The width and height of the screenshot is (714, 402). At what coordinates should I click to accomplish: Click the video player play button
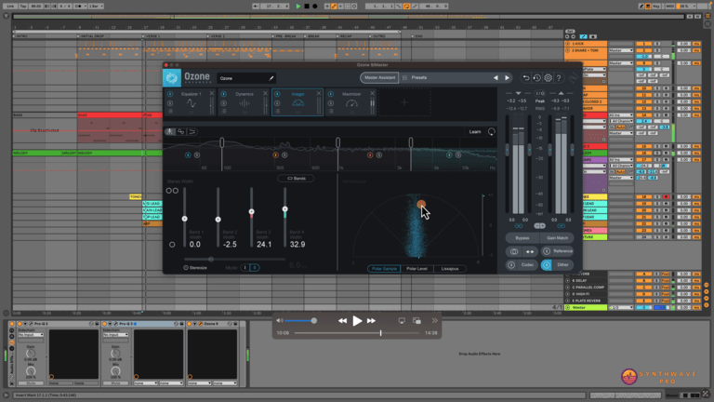click(x=357, y=321)
